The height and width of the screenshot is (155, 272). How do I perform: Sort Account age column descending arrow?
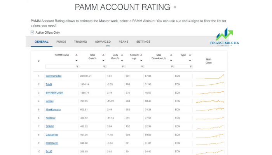tap(141, 60)
